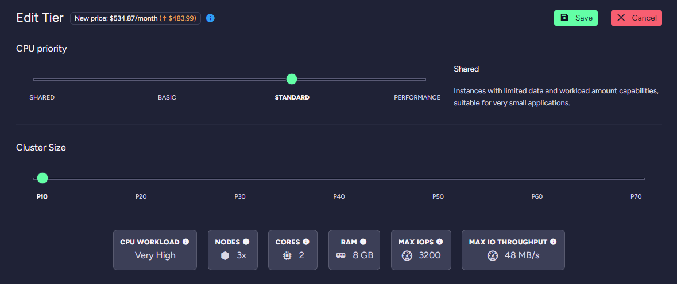Image resolution: width=677 pixels, height=284 pixels.
Task: Click the info icon next to RAM
Action: 363,242
